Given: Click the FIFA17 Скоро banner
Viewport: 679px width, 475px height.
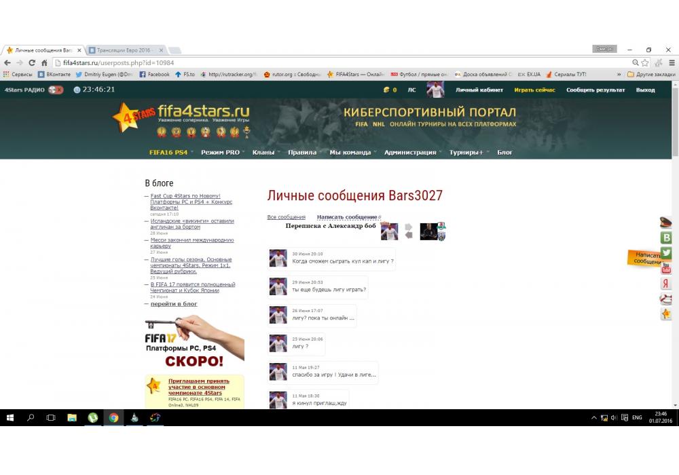Looking at the screenshot, I should pos(194,342).
